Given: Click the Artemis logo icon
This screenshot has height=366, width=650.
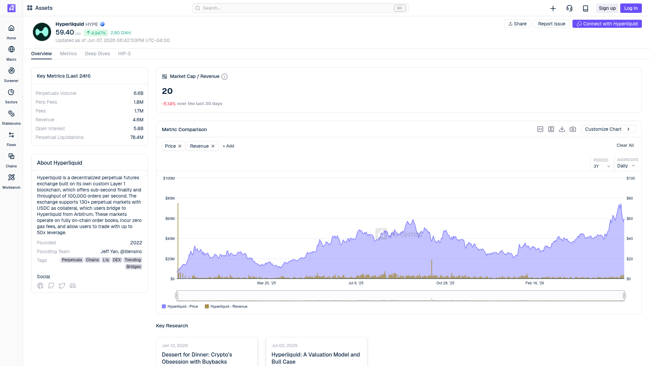Looking at the screenshot, I should tap(12, 8).
